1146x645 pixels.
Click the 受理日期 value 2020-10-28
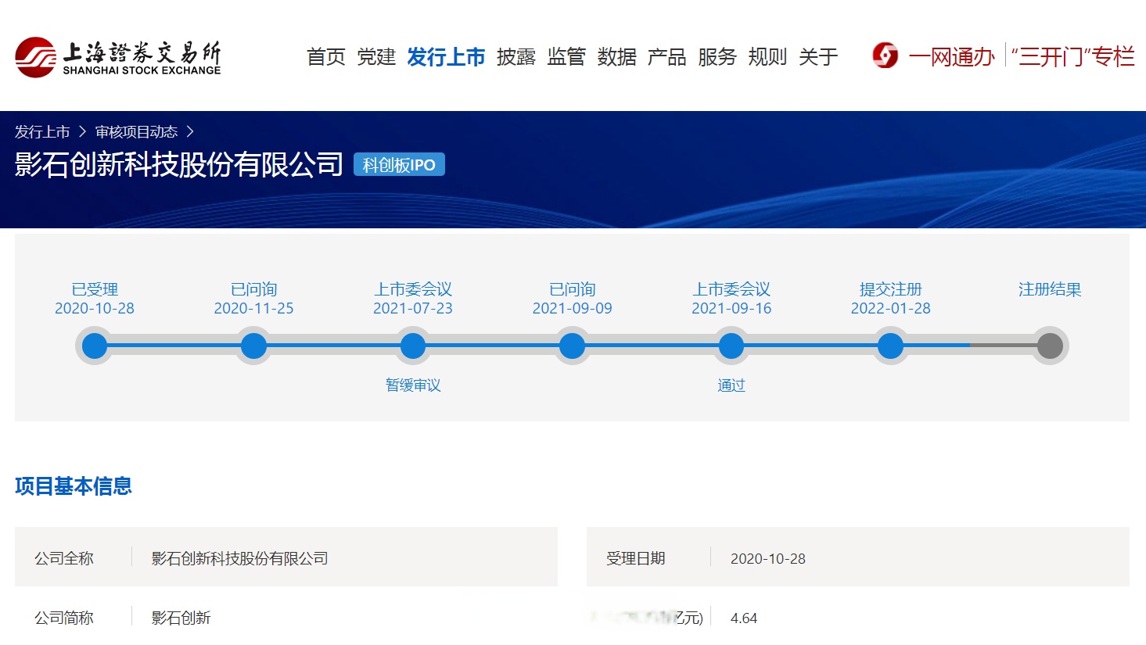pos(767,558)
